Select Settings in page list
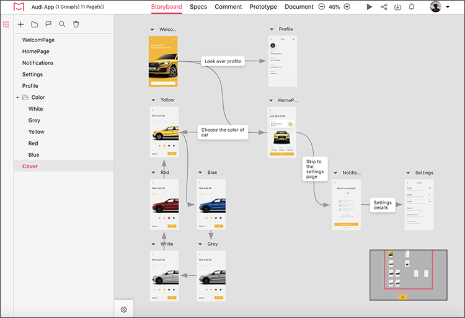465x318 pixels. click(x=64, y=74)
